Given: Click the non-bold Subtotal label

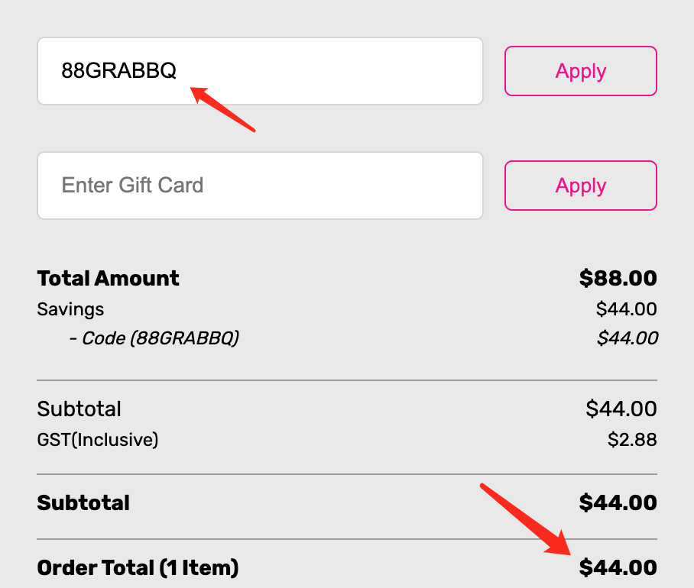Looking at the screenshot, I should click(79, 409).
